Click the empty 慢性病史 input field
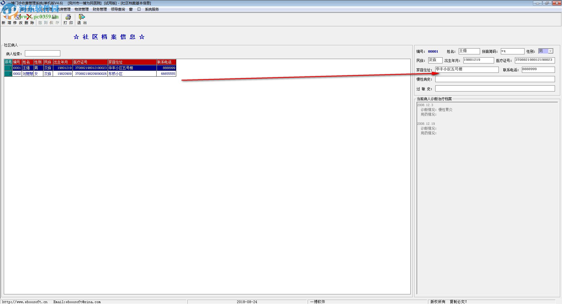 (x=495, y=79)
